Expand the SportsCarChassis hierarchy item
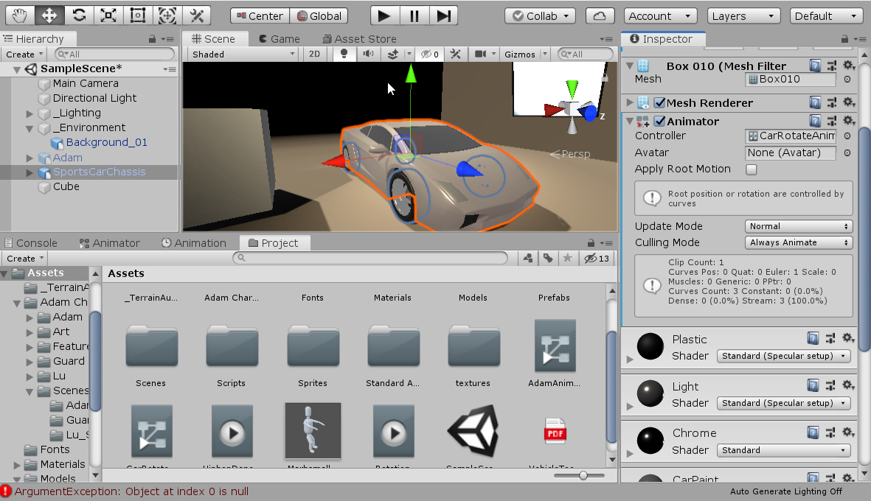The image size is (871, 501). pos(30,172)
